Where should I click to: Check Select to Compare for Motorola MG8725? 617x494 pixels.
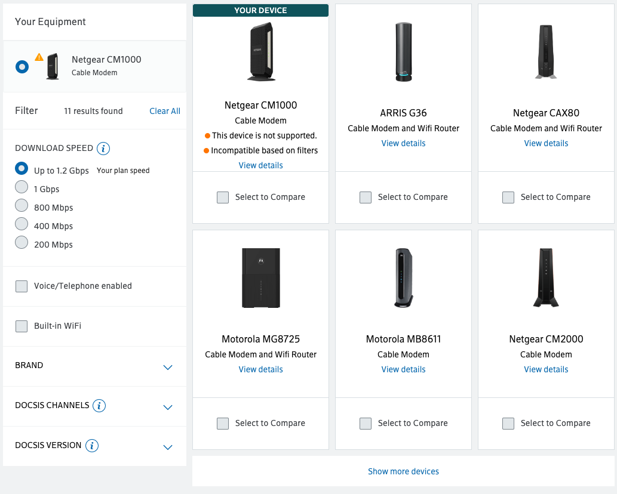click(x=223, y=423)
